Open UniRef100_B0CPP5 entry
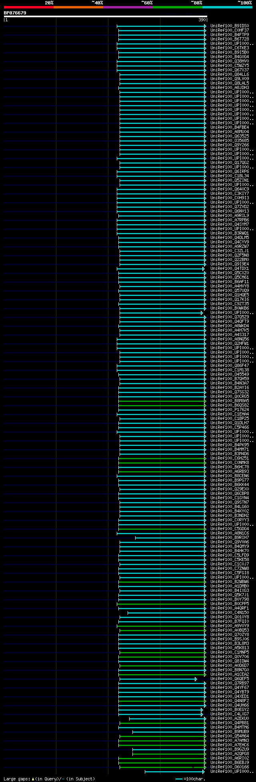 click(230, 604)
